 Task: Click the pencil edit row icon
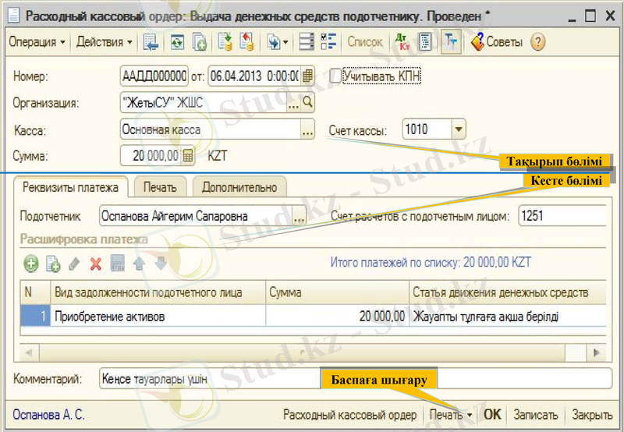tap(74, 264)
